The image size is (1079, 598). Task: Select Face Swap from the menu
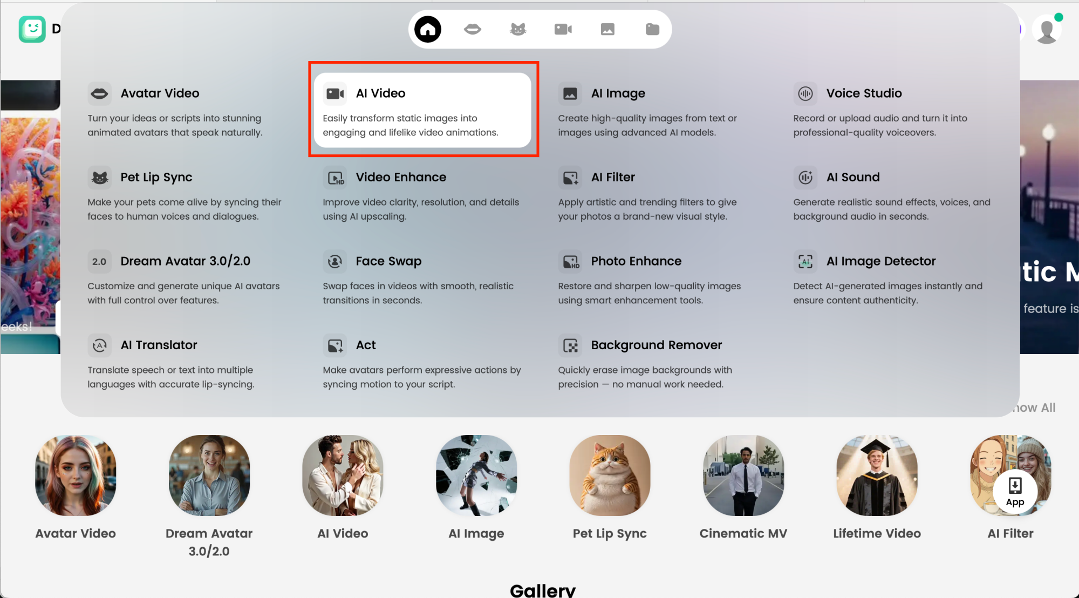(388, 261)
